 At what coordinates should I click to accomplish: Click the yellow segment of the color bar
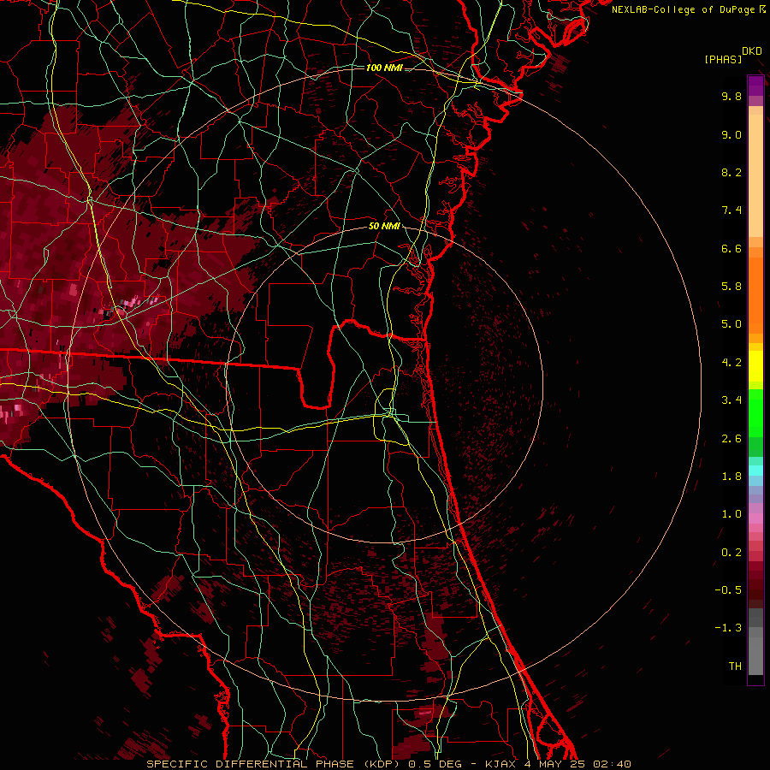755,366
